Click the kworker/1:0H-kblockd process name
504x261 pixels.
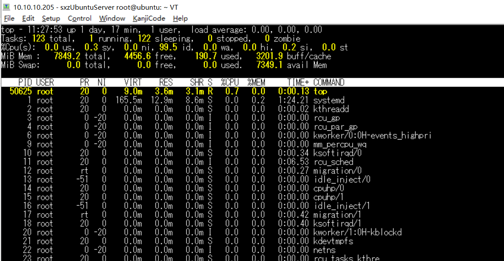(357, 232)
